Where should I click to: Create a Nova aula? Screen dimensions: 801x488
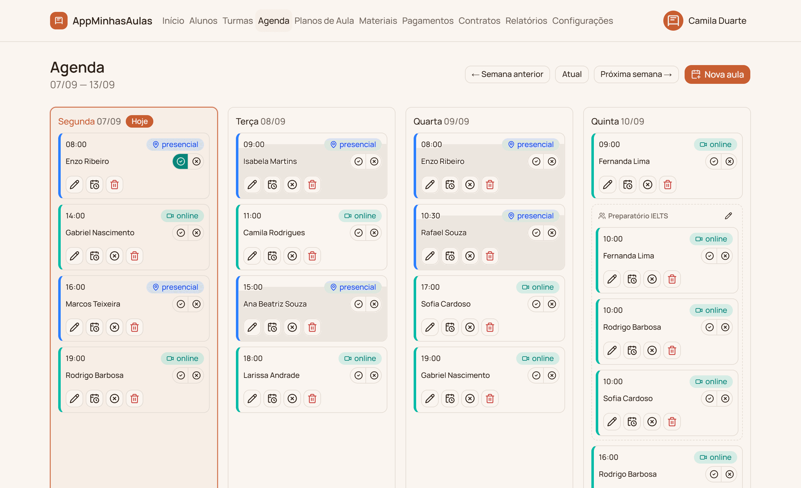click(x=717, y=74)
